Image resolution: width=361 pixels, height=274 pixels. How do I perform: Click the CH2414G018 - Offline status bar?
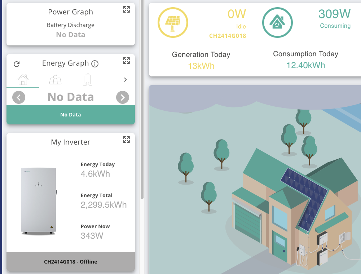click(71, 262)
